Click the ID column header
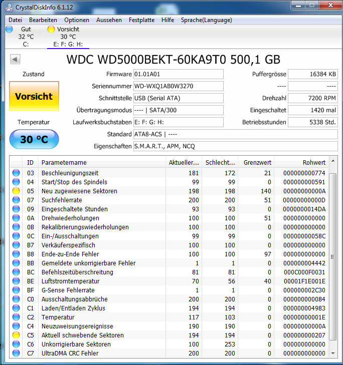 pos(30,163)
